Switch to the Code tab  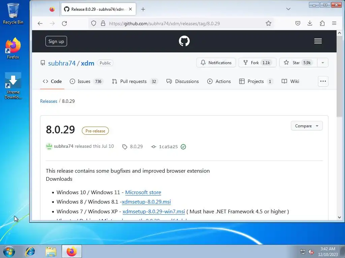(x=52, y=81)
